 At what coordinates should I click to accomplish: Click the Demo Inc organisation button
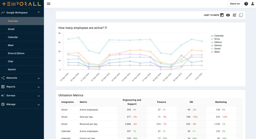coord(235,4)
